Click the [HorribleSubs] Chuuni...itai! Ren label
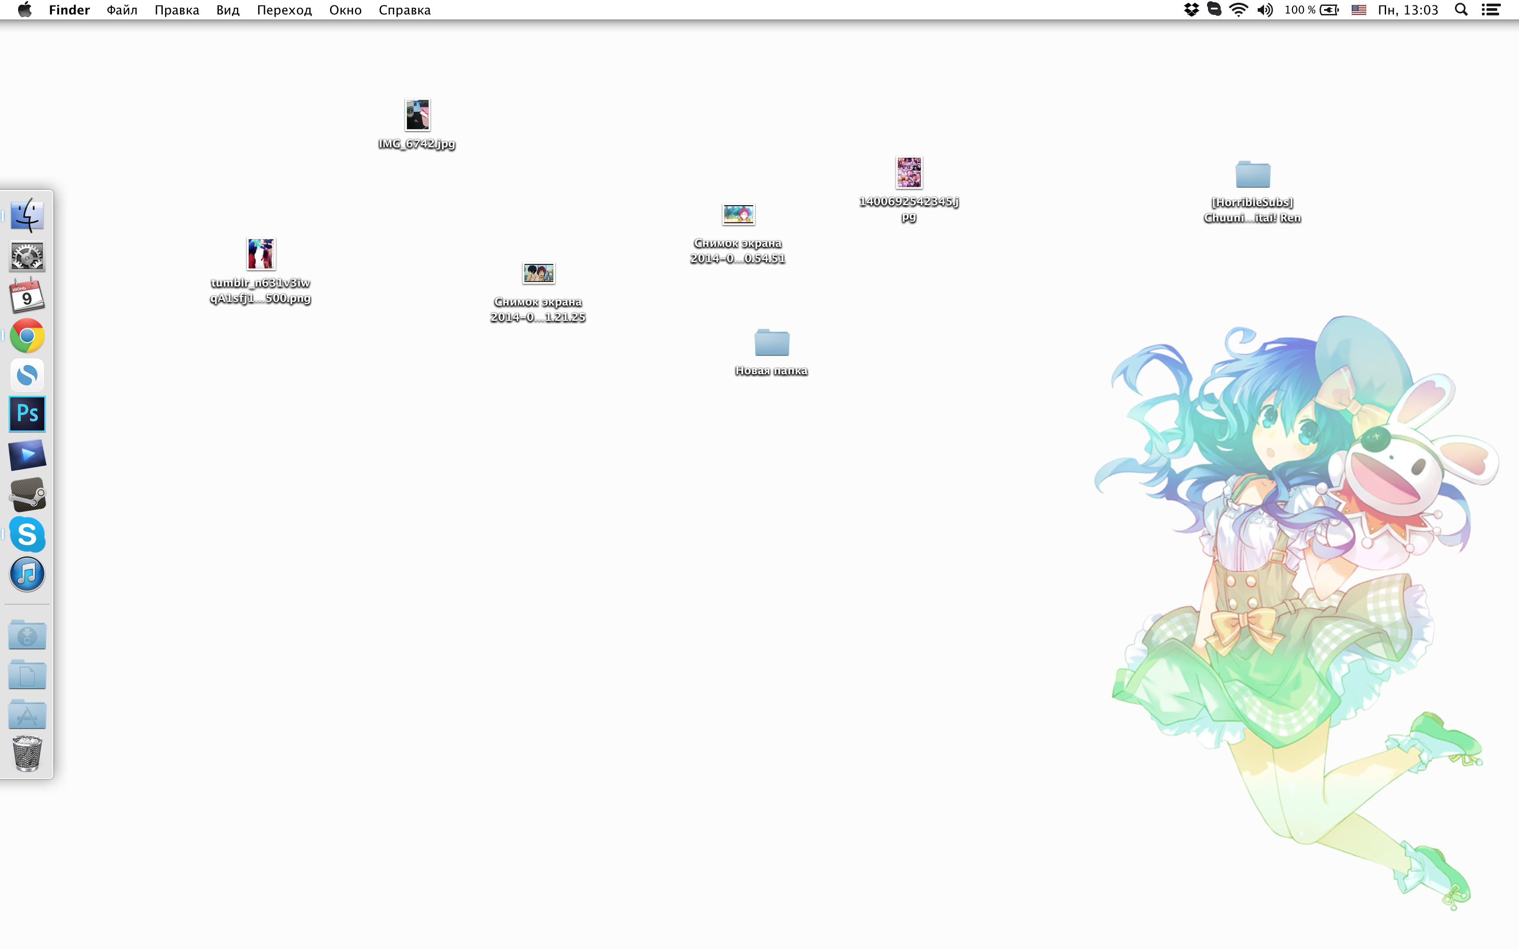The image size is (1519, 949). (x=1252, y=210)
